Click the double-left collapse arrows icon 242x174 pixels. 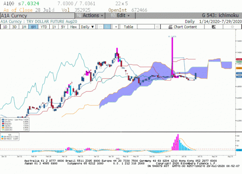coord(157,27)
